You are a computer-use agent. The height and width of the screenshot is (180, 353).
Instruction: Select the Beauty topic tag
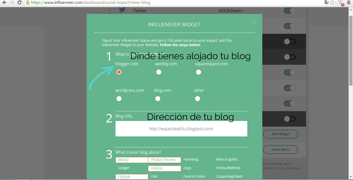tap(132, 160)
